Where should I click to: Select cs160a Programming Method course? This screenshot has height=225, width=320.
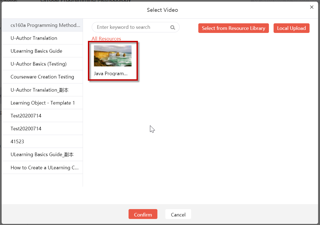(42, 25)
